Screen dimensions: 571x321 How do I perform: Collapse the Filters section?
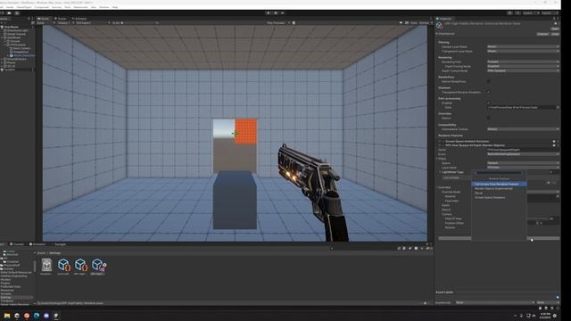pyautogui.click(x=437, y=159)
